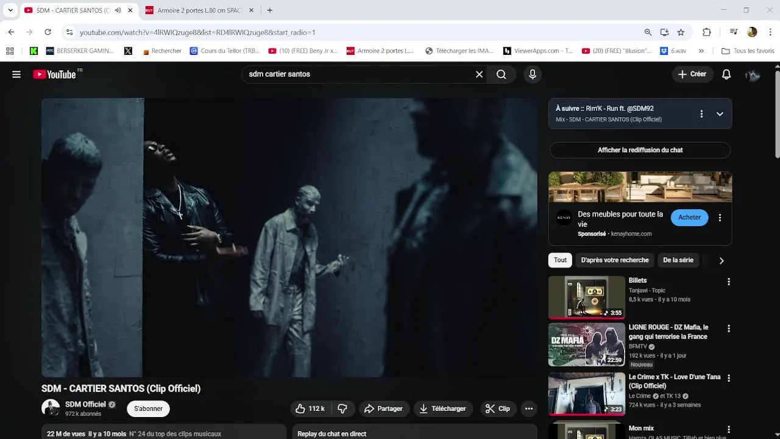
Task: Click Afficher la rediffusion du chat
Action: coord(640,150)
